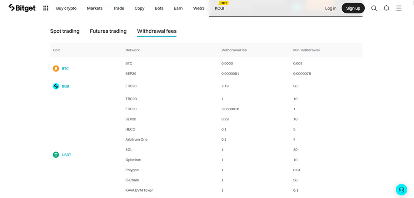
Task: Click the Sign up button
Action: pos(353,8)
